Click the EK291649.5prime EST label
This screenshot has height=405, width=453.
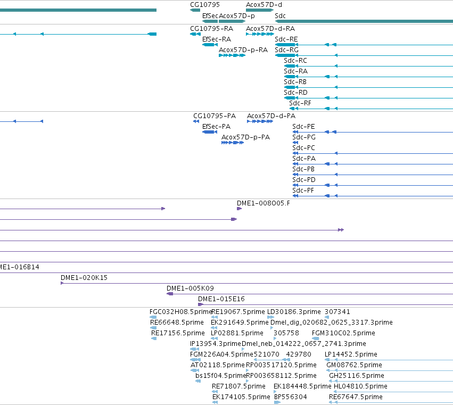[240, 323]
